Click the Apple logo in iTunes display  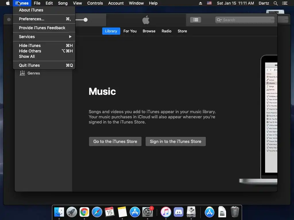[146, 20]
